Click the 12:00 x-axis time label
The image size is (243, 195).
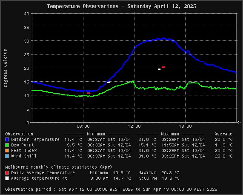(x=134, y=126)
